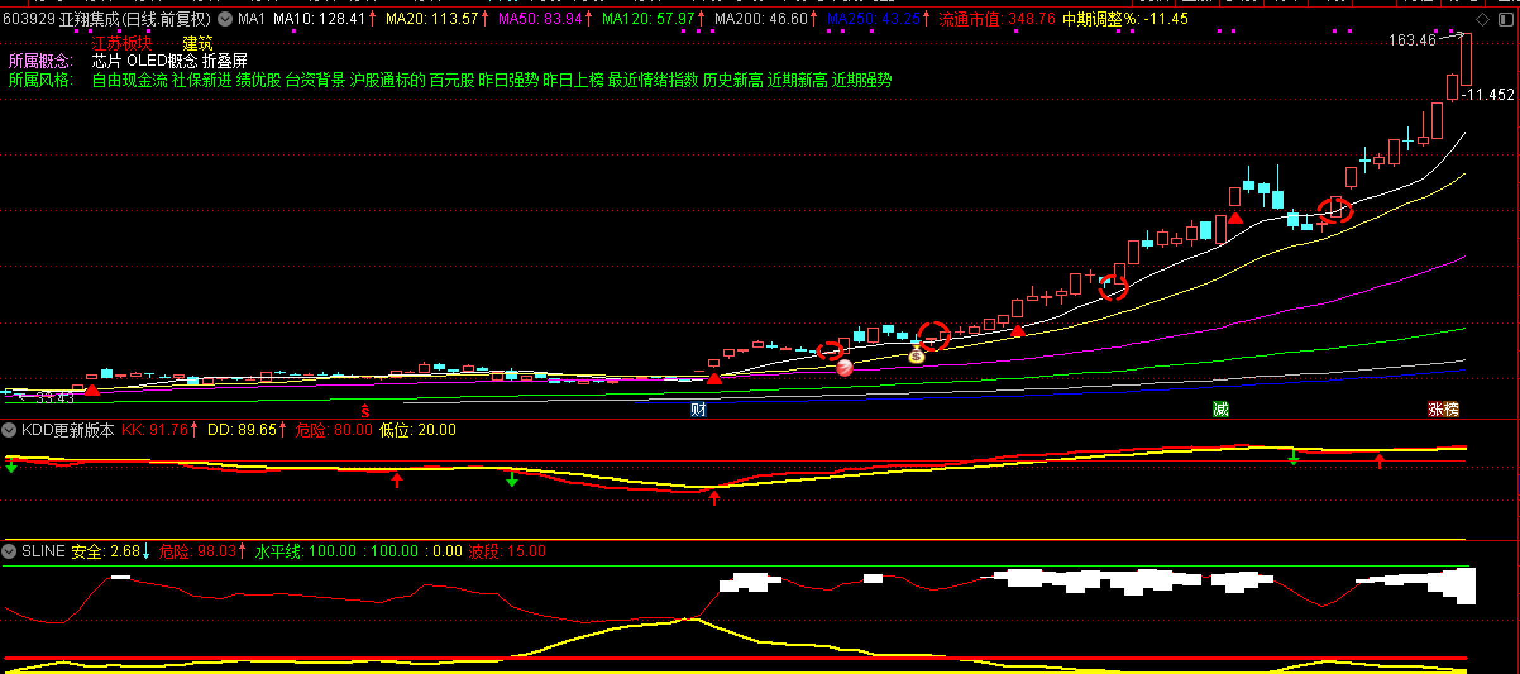This screenshot has width=1520, height=674.
Task: Click the MA10 moving average label
Action: click(319, 19)
